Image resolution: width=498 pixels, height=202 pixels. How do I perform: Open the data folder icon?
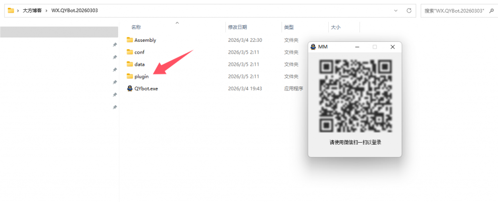pyautogui.click(x=129, y=64)
